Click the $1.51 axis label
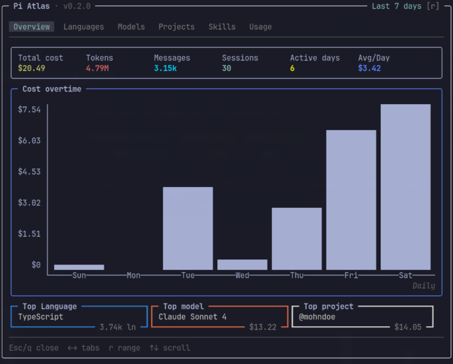Image resolution: width=453 pixels, height=364 pixels. 29,234
